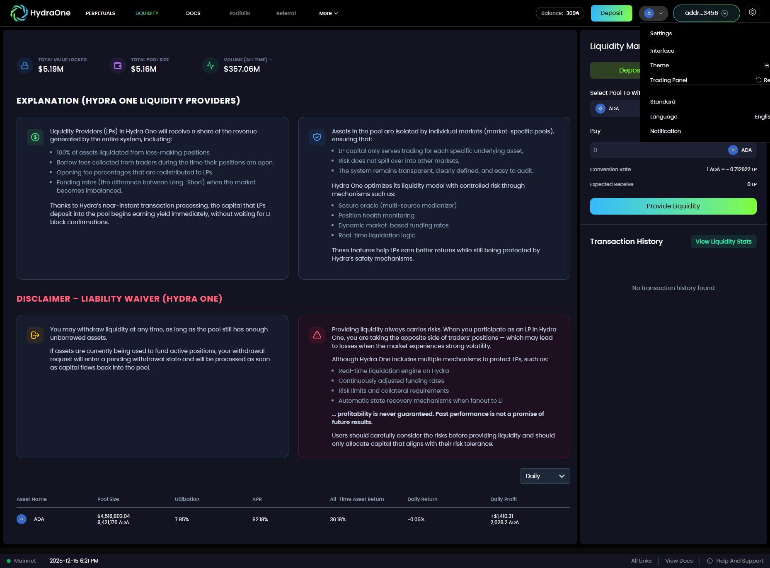Go to the Perpetuals tab
Screen dimensions: 770x568
100,13
